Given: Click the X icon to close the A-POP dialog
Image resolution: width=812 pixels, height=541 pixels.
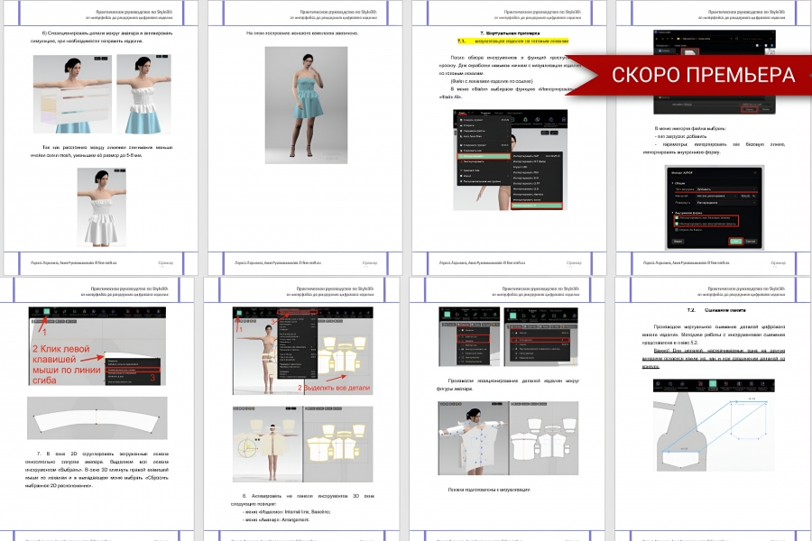Looking at the screenshot, I should pos(755,172).
